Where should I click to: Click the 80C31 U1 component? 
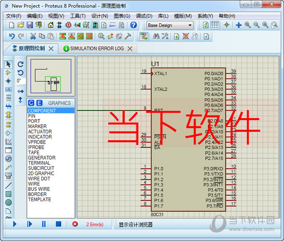pyautogui.click(x=188, y=139)
